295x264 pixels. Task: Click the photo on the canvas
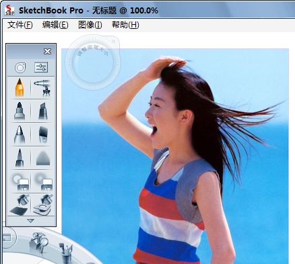[175, 156]
